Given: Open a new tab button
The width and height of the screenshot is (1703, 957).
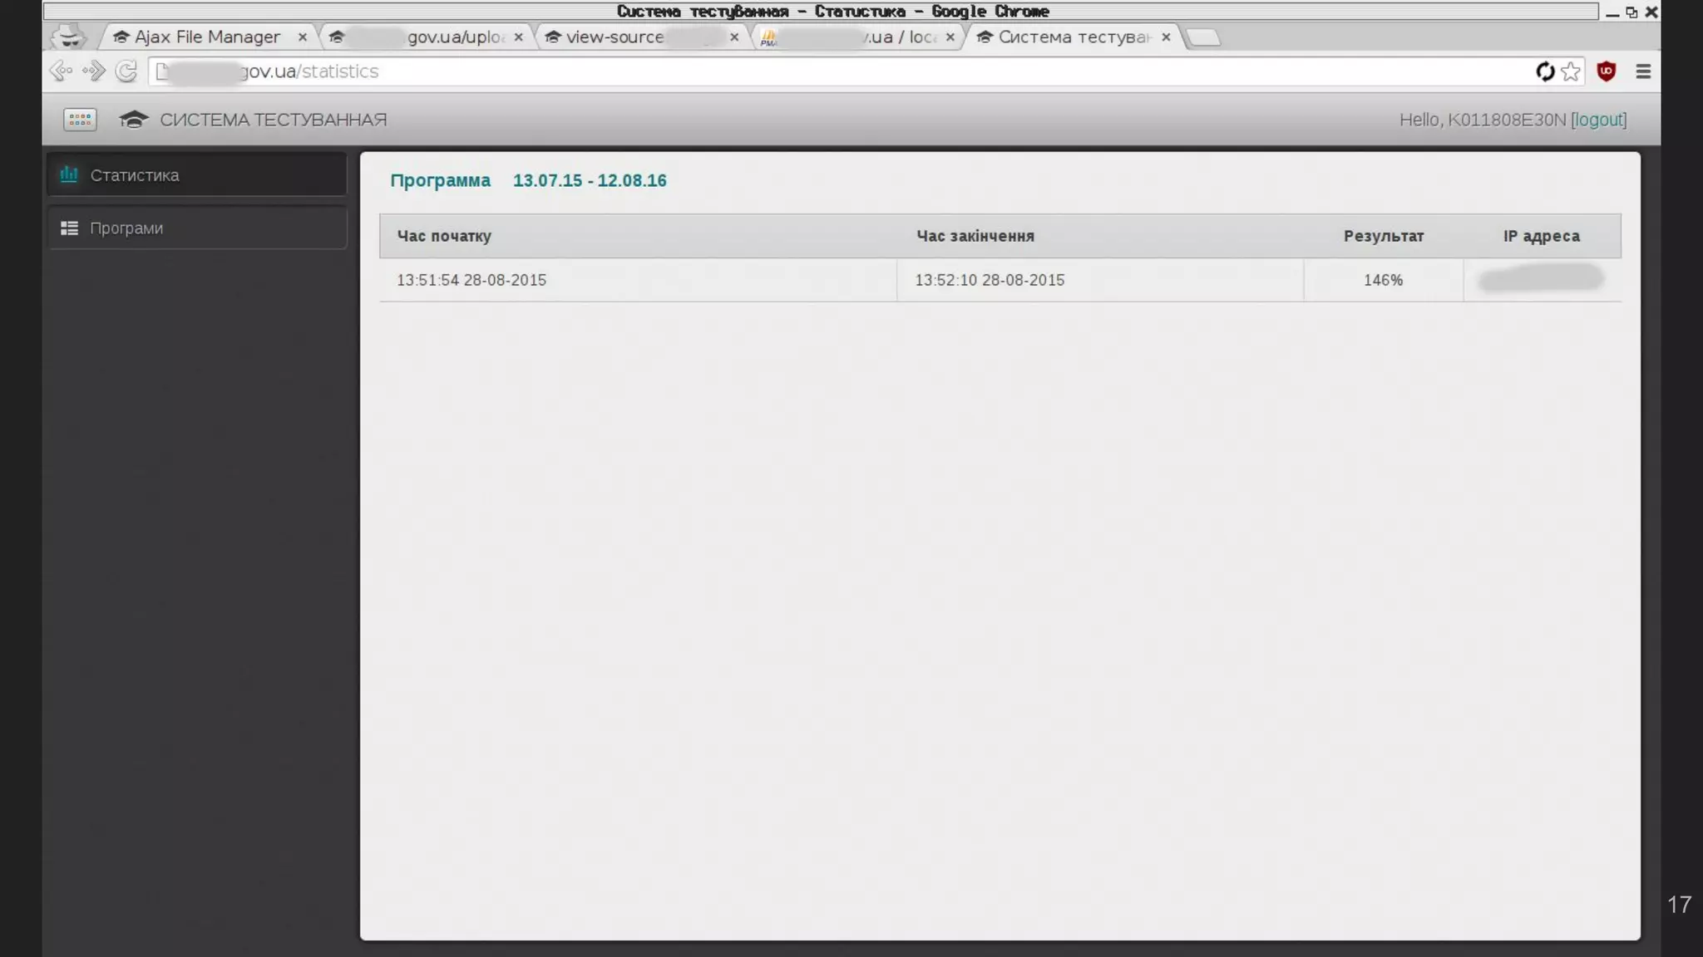Looking at the screenshot, I should [x=1203, y=37].
